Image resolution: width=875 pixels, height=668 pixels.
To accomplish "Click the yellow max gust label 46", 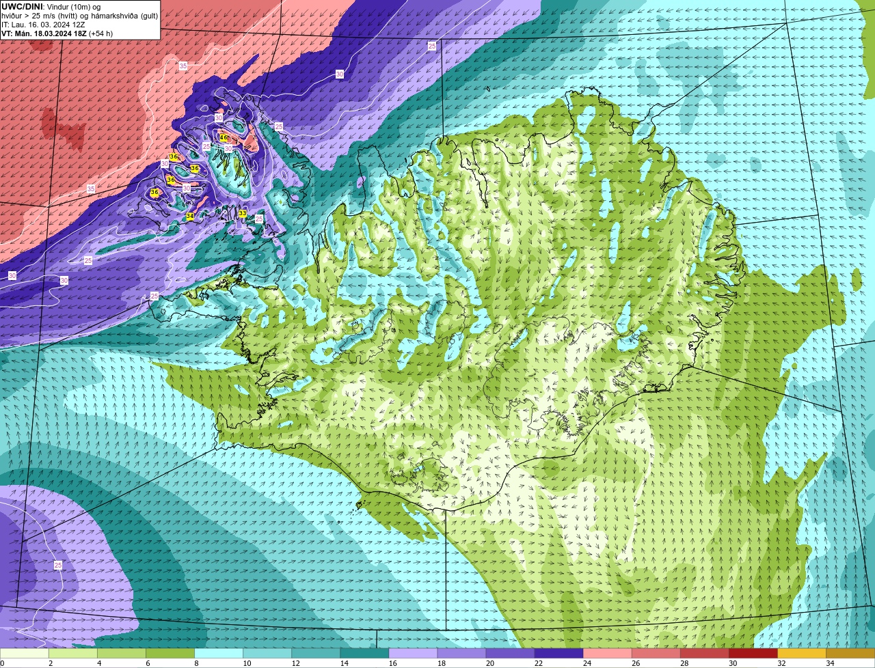I will point(224,138).
